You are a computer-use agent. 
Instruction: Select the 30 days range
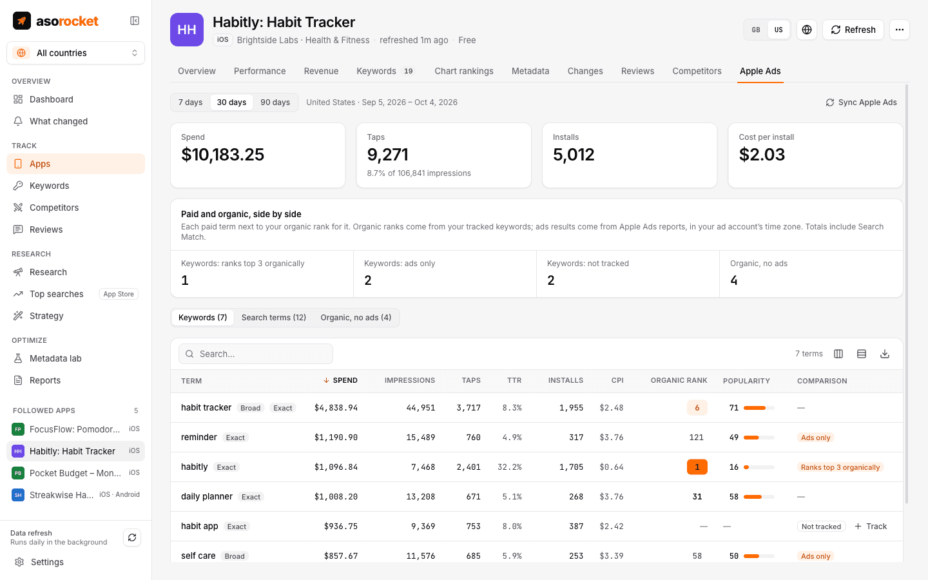pos(231,102)
